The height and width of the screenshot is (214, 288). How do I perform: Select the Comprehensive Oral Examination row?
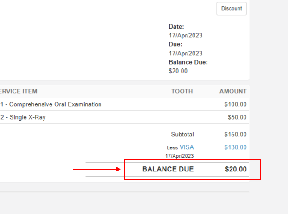pyautogui.click(x=125, y=104)
